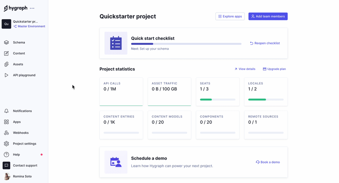This screenshot has width=339, height=183.
Task: Click the Book a demo link
Action: (x=268, y=162)
